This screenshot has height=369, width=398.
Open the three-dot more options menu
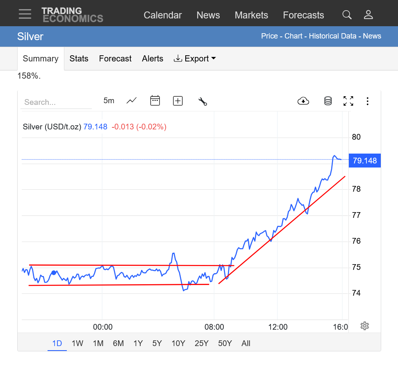pyautogui.click(x=368, y=101)
